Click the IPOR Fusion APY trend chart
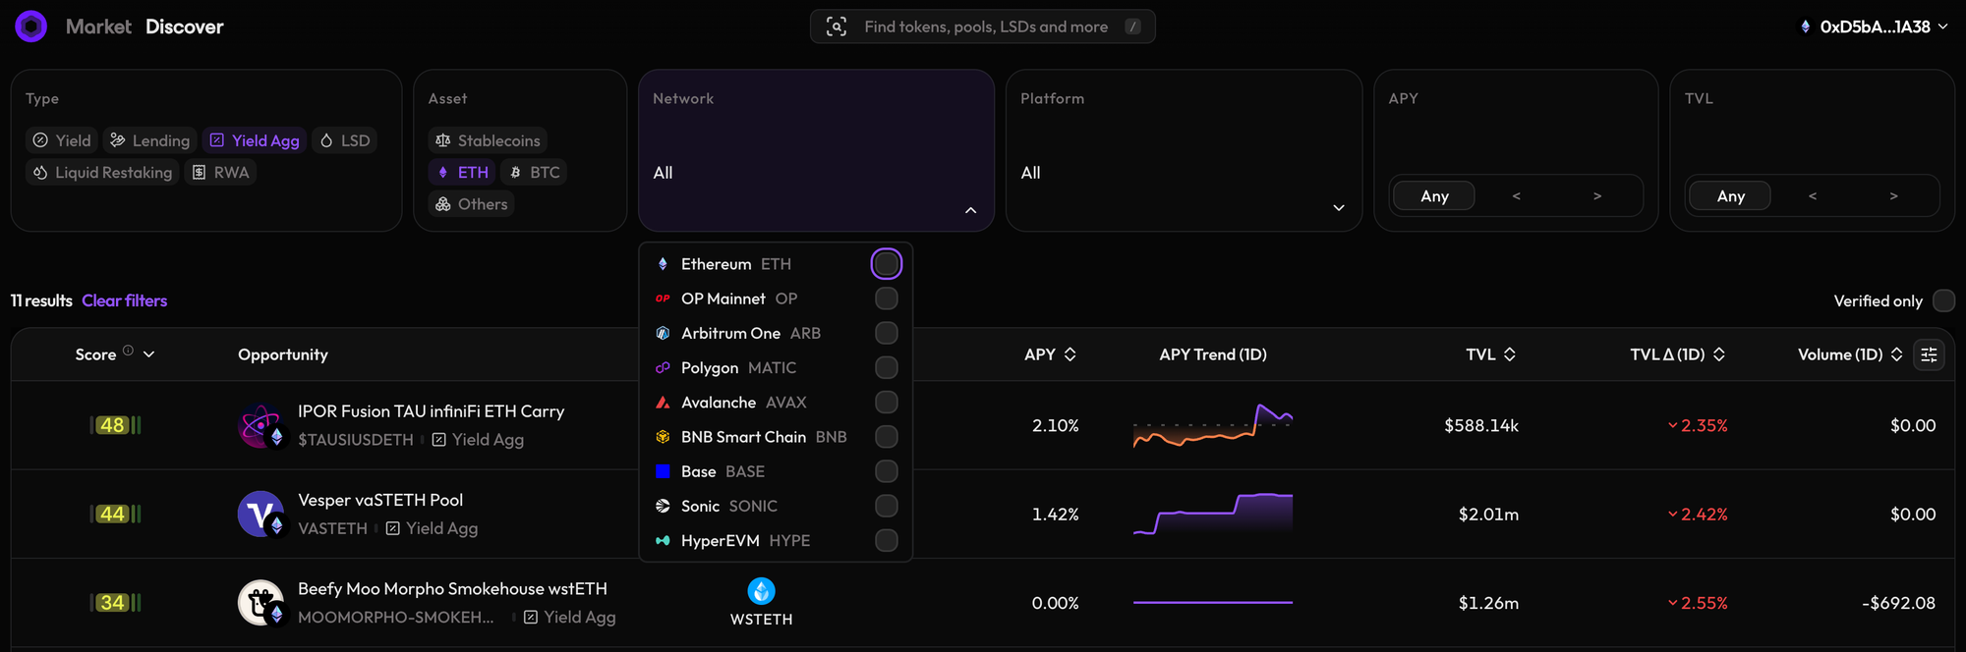The image size is (1966, 652). [x=1213, y=425]
